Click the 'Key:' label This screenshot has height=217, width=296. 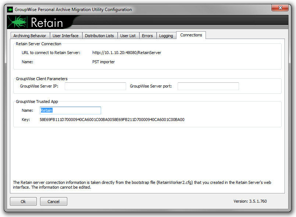(26, 120)
